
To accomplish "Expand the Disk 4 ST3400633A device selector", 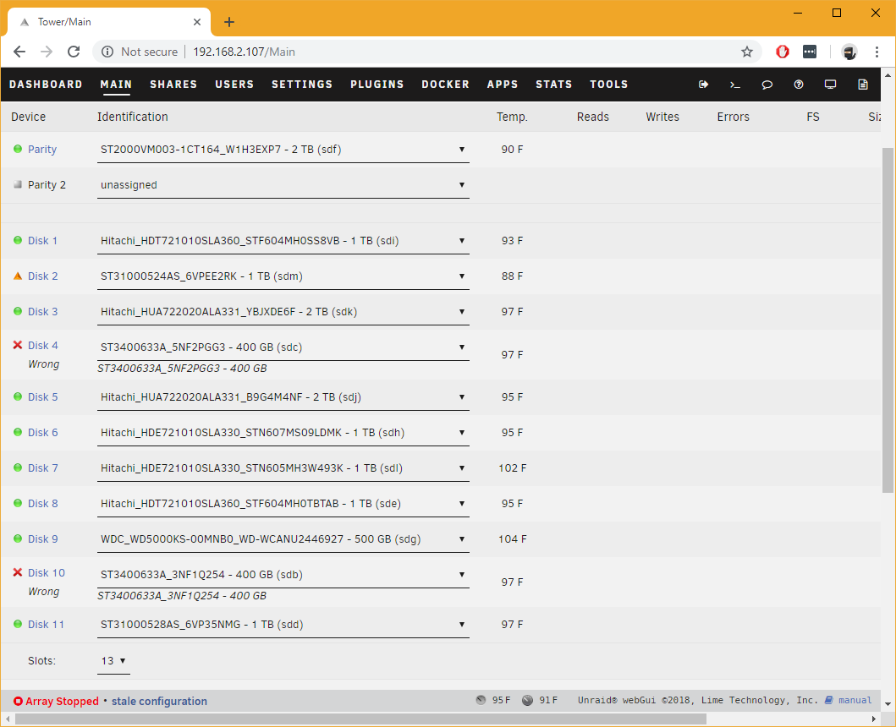I will coord(283,347).
